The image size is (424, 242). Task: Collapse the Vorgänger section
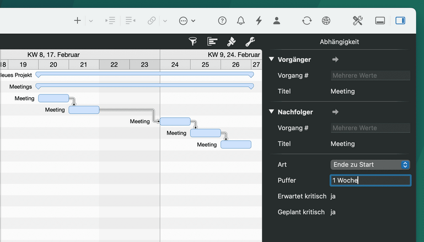click(x=271, y=59)
